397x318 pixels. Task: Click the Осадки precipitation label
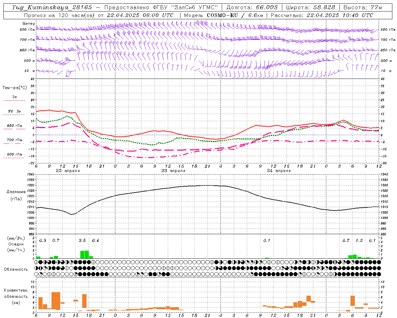[16, 244]
